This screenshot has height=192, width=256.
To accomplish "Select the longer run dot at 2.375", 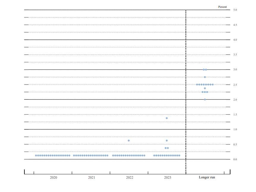I will pos(205,88).
